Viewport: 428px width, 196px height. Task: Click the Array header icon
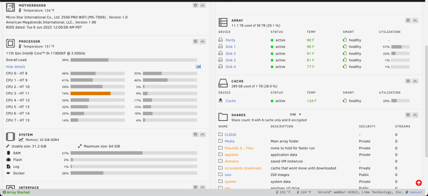pos(223,22)
